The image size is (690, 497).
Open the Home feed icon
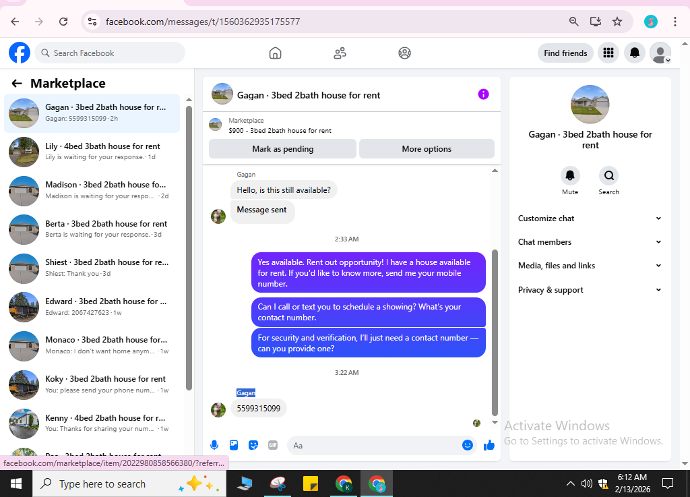point(275,53)
